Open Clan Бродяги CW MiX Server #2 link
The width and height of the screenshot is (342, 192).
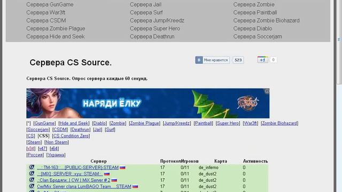click(74, 180)
